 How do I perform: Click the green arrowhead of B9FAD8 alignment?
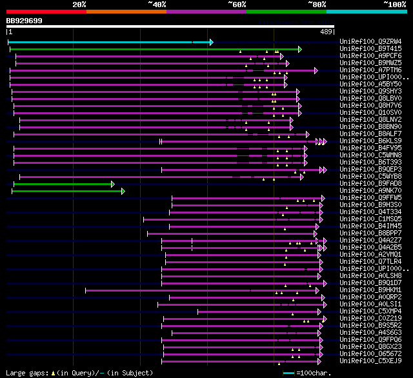[x=113, y=184]
